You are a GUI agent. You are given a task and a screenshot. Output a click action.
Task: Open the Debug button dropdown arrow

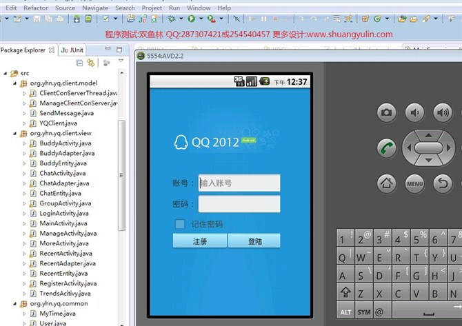point(181,19)
